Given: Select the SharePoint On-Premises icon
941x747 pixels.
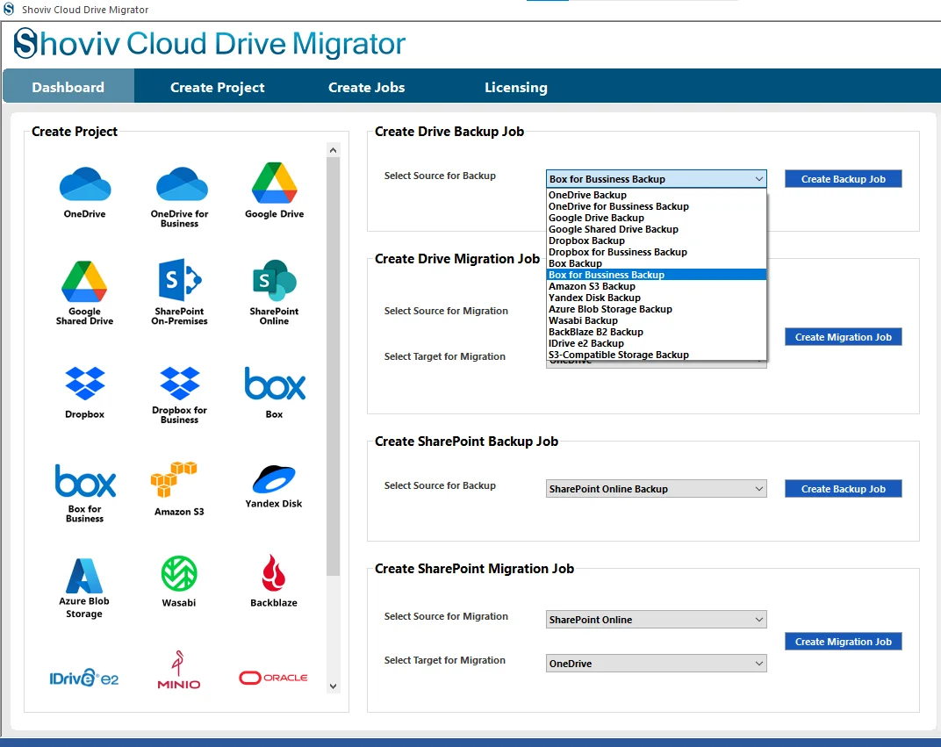Looking at the screenshot, I should point(179,280).
